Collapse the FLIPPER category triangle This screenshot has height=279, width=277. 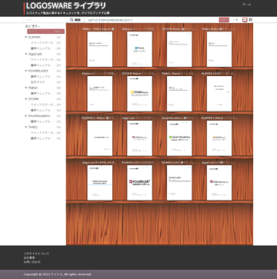click(26, 37)
